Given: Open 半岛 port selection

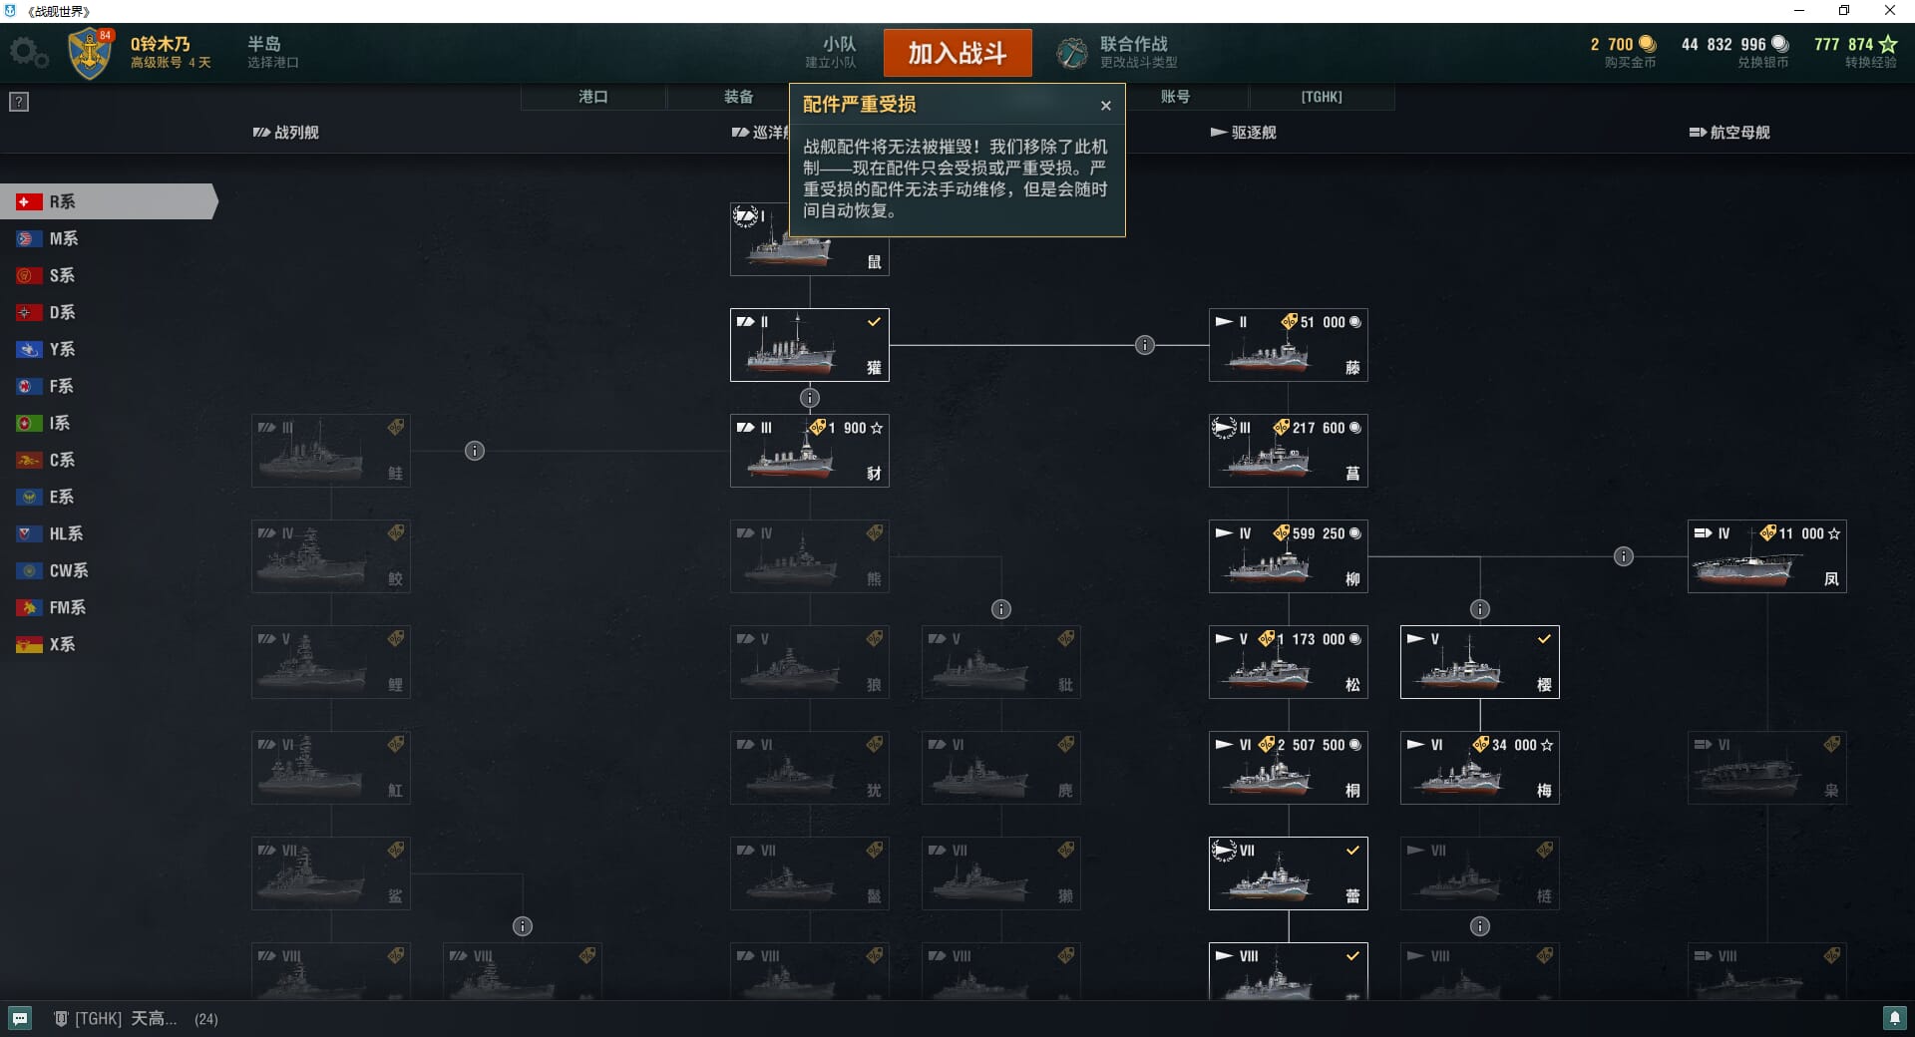Looking at the screenshot, I should coord(272,52).
